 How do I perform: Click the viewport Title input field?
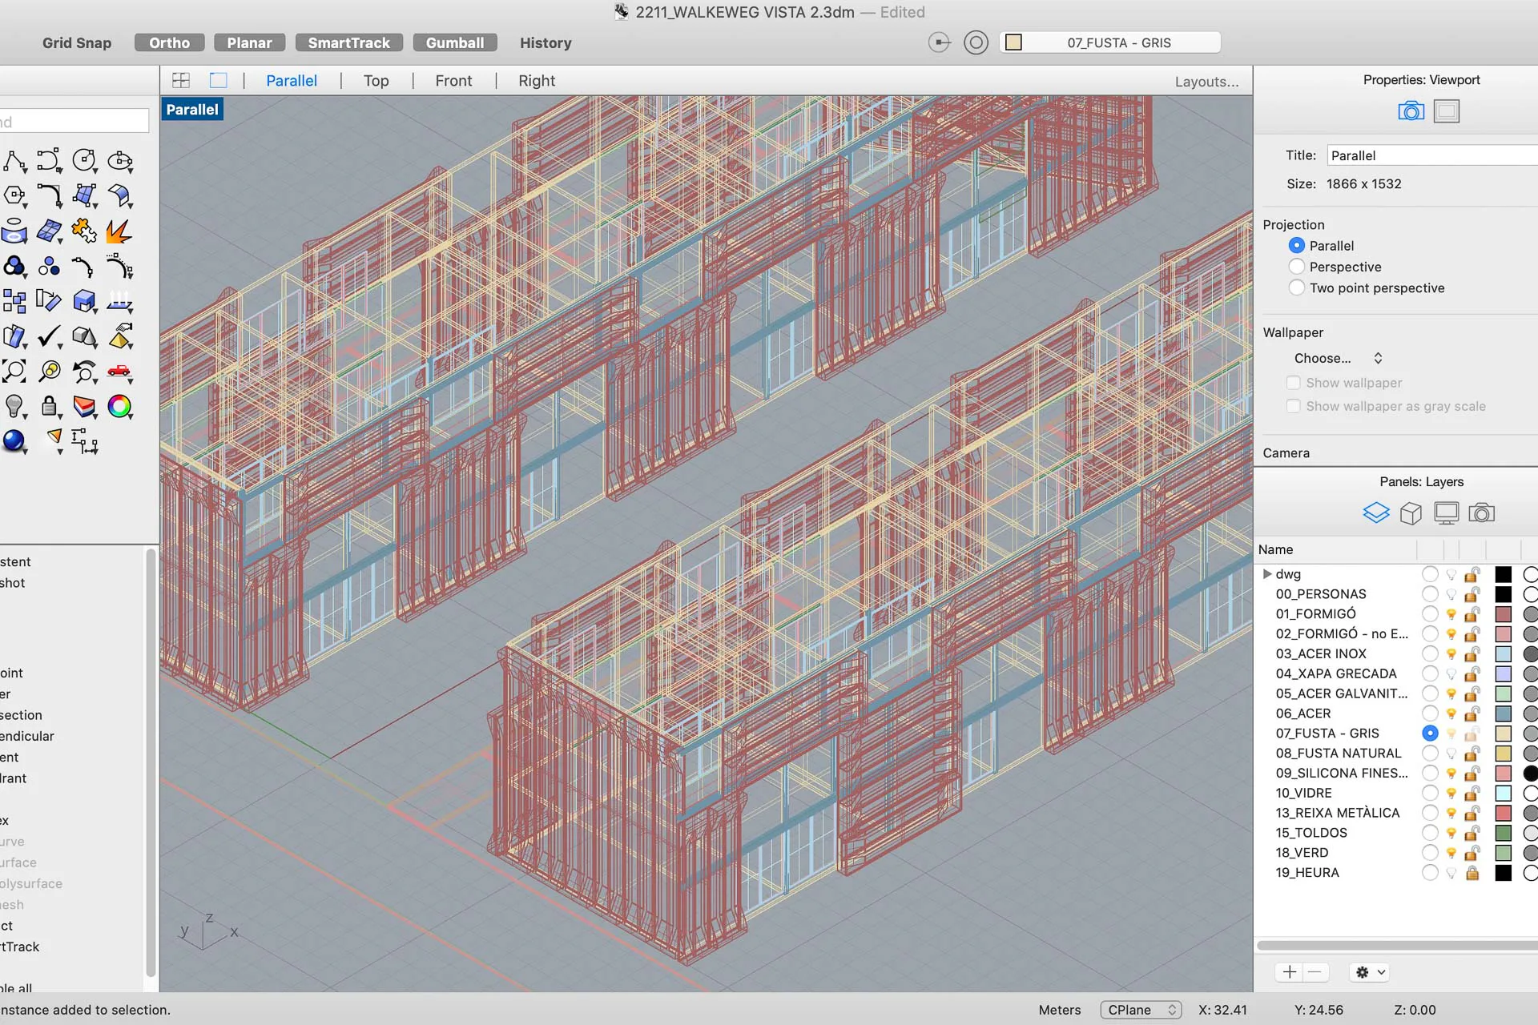pos(1432,155)
